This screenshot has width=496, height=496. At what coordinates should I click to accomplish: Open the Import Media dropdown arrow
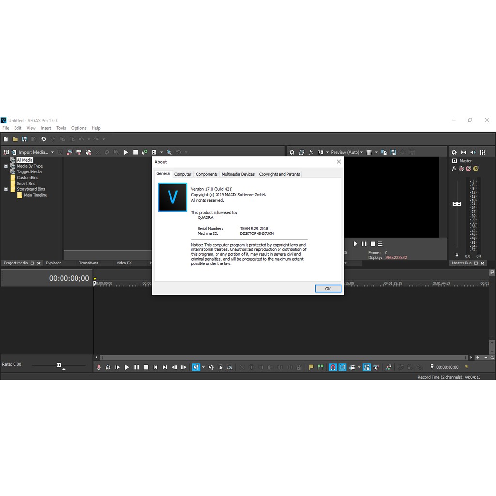coord(52,152)
